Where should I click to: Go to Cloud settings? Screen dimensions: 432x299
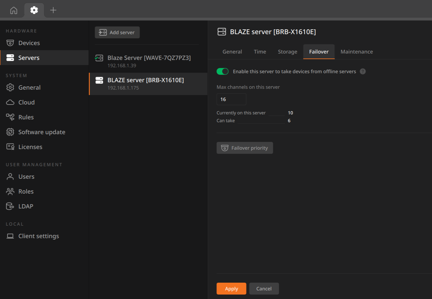coord(45,102)
